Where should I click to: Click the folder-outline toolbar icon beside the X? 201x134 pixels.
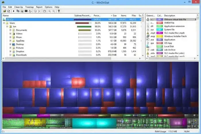tap(45, 11)
